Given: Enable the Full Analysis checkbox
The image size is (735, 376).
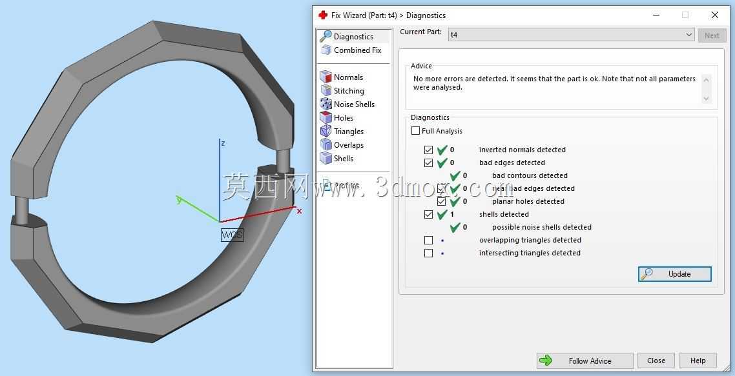Looking at the screenshot, I should click(x=415, y=131).
